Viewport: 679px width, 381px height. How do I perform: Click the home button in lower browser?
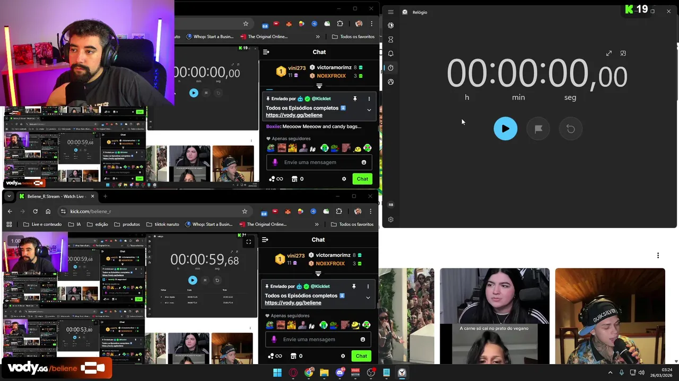48,211
